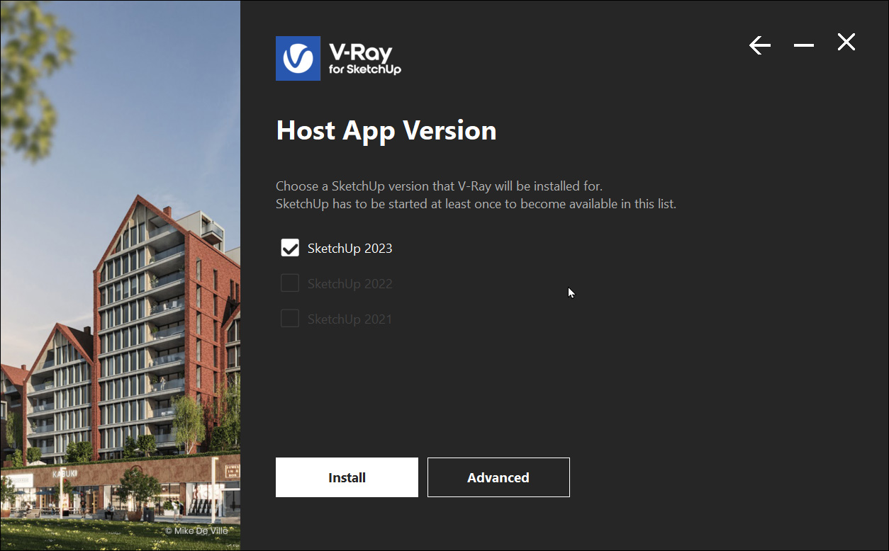This screenshot has width=889, height=551.
Task: Close the V-Ray installer window
Action: click(x=846, y=42)
